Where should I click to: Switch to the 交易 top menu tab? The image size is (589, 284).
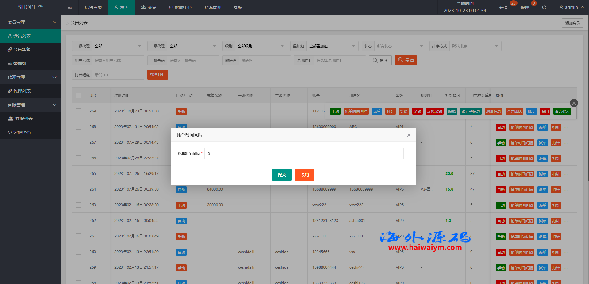148,7
